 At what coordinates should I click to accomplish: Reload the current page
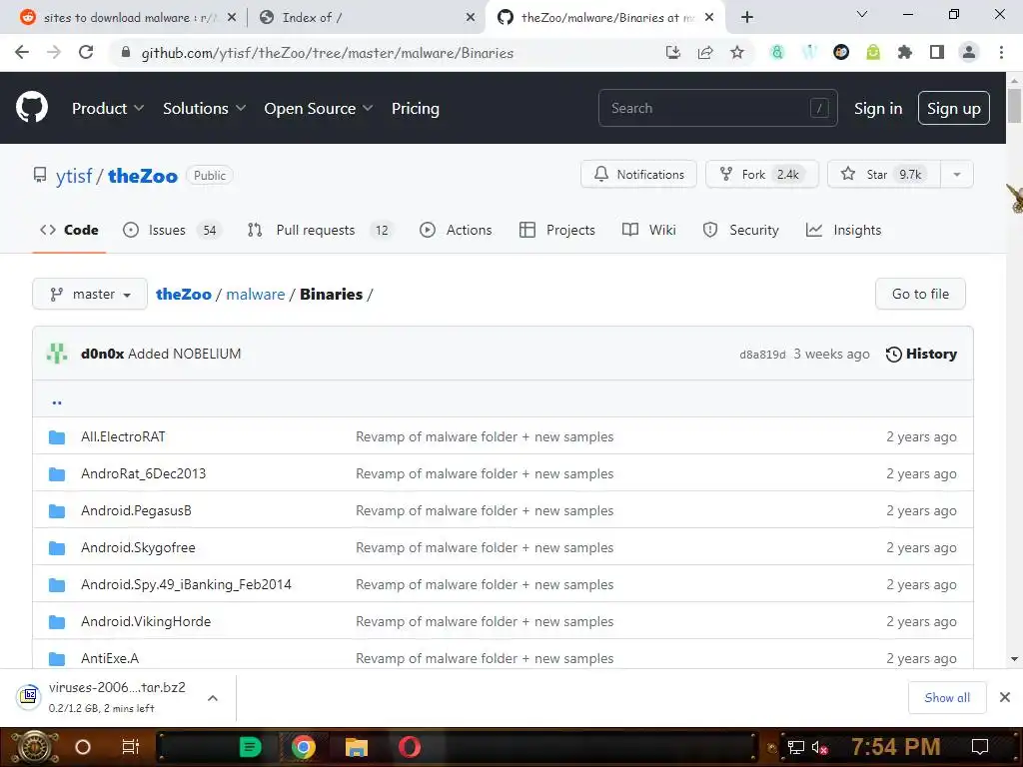pyautogui.click(x=86, y=52)
